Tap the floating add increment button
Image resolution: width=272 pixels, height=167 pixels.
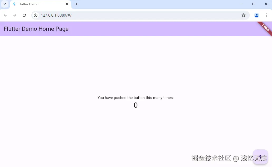(x=260, y=156)
